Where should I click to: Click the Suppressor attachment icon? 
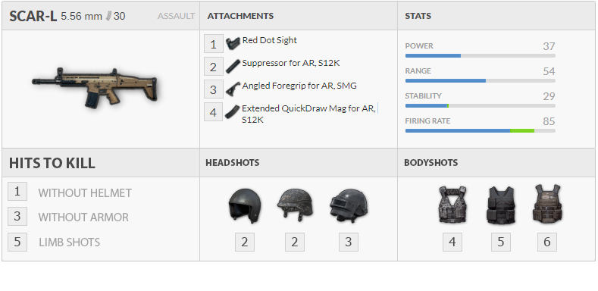233,67
